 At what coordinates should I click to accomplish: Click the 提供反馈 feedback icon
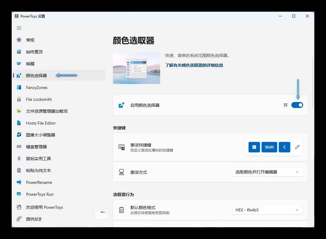click(x=19, y=219)
